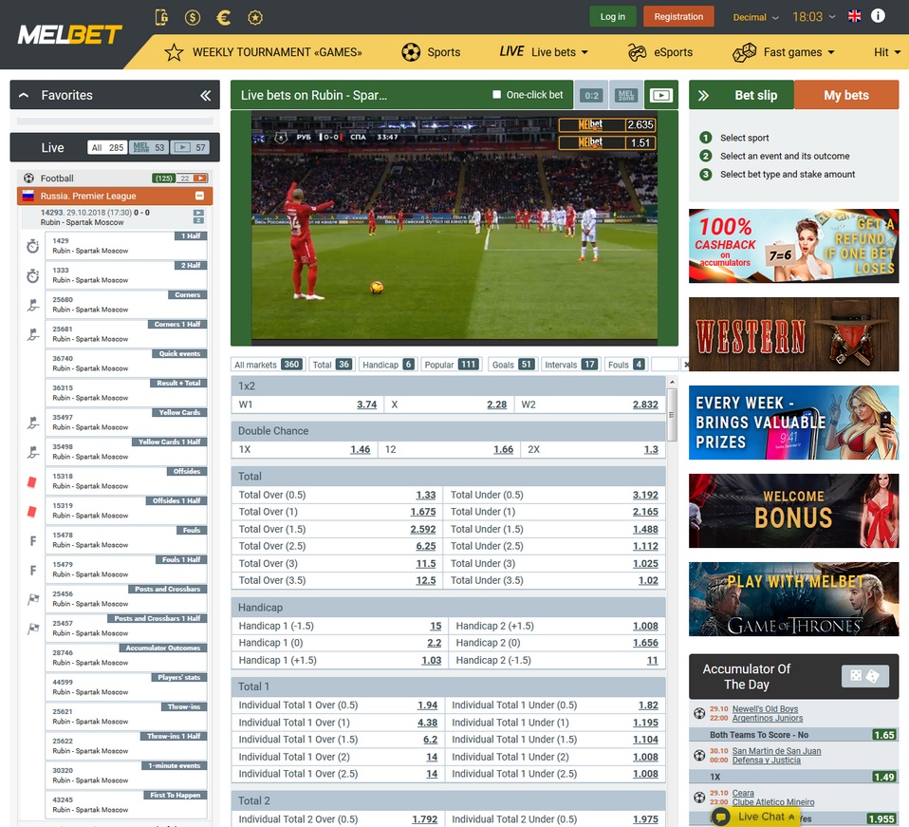Image resolution: width=909 pixels, height=827 pixels.
Task: Click red card icon beside 15318 Offsides
Action: coord(32,481)
